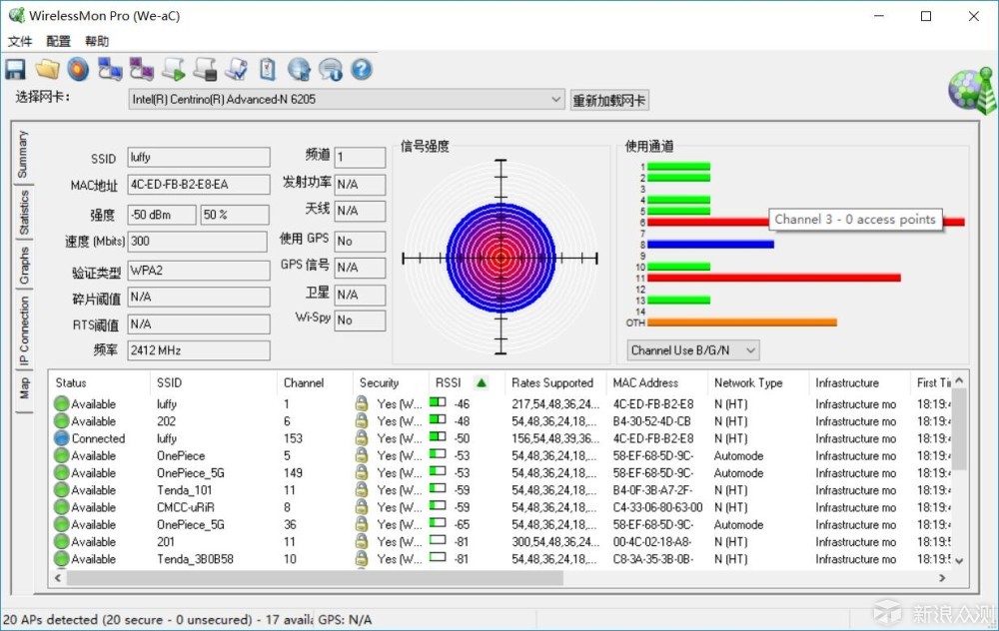Click the red channel 11 usage bar

773,278
